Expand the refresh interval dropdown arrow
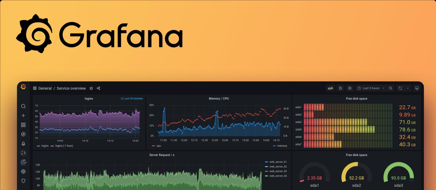436x190 pixels. coord(408,88)
